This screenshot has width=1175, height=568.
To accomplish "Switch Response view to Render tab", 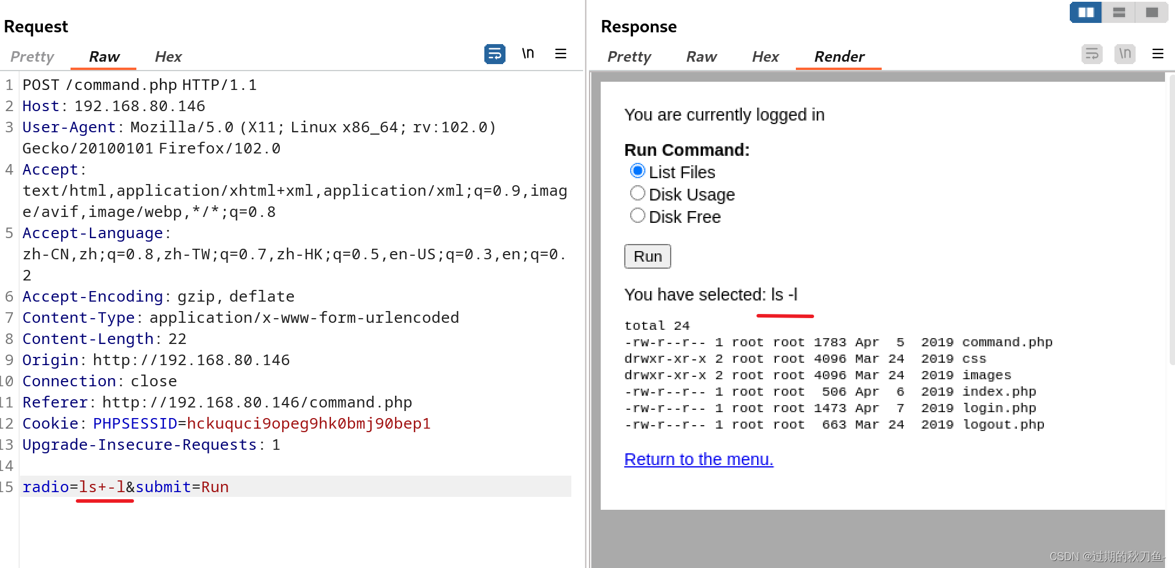I will [x=839, y=56].
